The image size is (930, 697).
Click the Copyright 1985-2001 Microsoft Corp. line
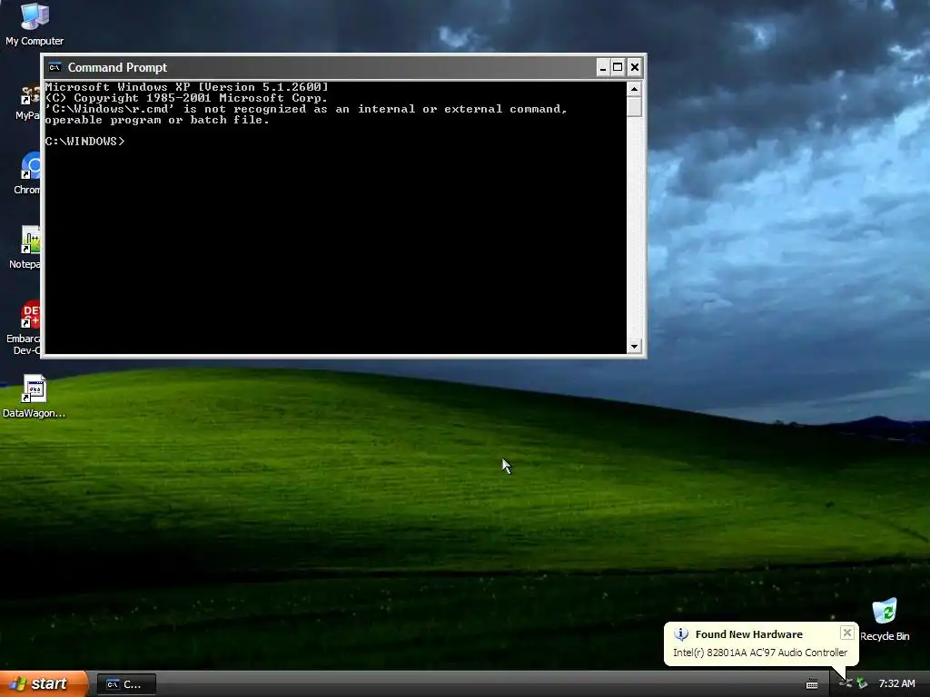(186, 98)
